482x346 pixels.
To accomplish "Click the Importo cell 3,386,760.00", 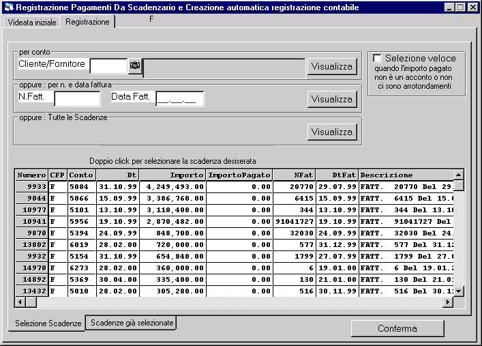I will [x=172, y=198].
